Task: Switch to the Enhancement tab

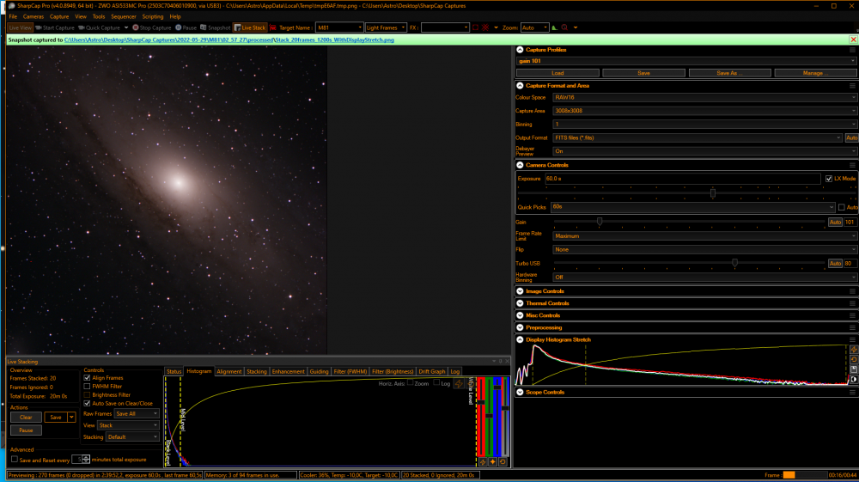Action: 288,371
